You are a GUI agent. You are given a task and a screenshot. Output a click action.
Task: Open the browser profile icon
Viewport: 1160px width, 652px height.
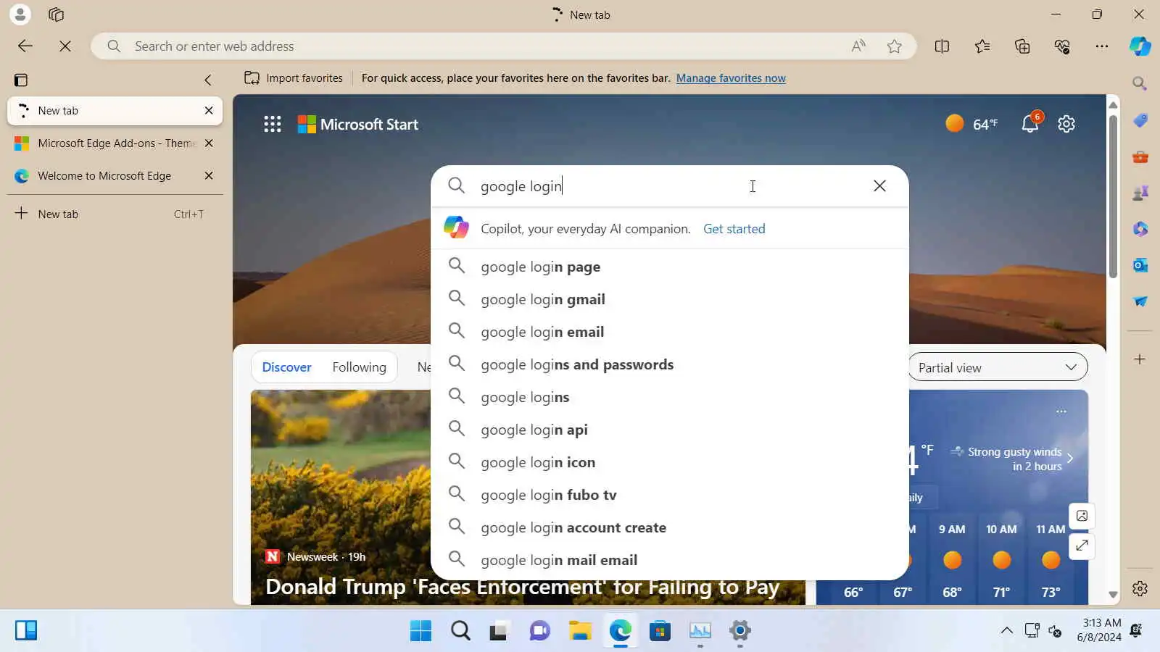click(20, 14)
